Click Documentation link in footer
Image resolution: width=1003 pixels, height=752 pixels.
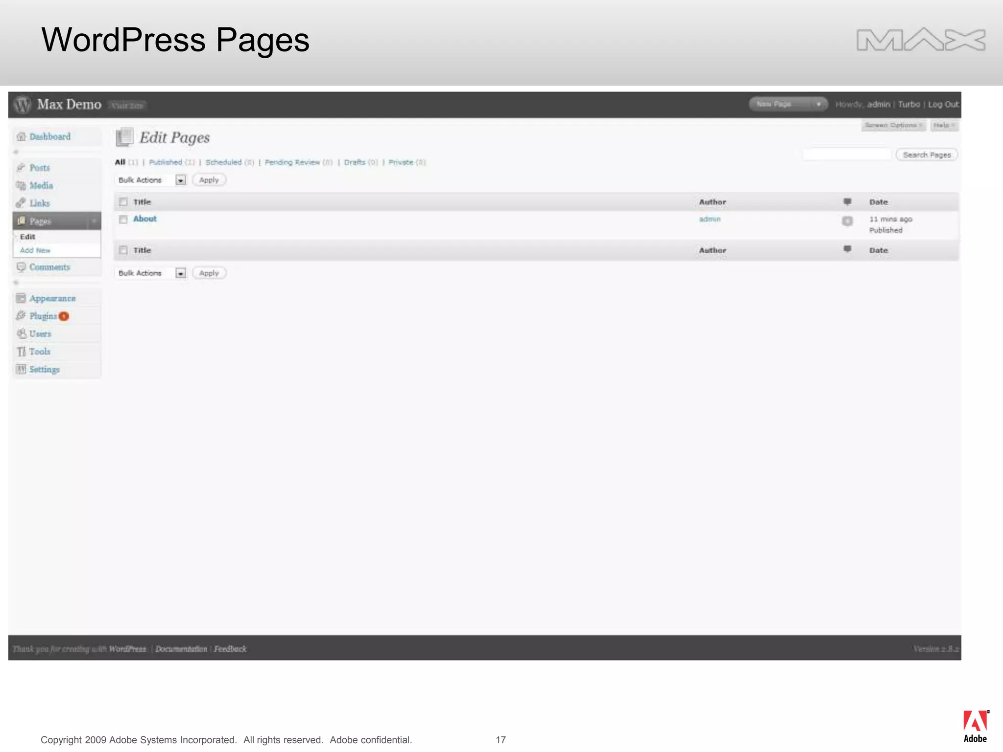click(x=181, y=649)
